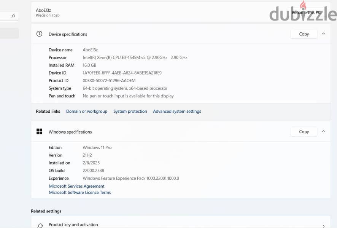
Task: Click the Installed on date 2/8/2025
Action: (91, 163)
